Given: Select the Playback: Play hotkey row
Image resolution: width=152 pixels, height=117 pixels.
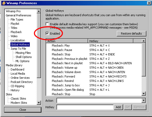Looking at the screenshot, I should [x=94, y=45].
